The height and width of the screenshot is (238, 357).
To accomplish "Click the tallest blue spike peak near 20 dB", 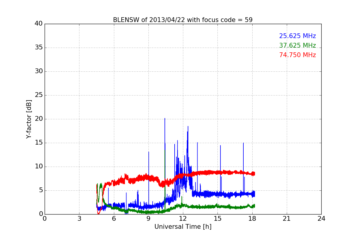I will pos(165,118).
